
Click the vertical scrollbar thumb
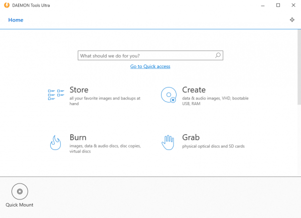(299, 67)
